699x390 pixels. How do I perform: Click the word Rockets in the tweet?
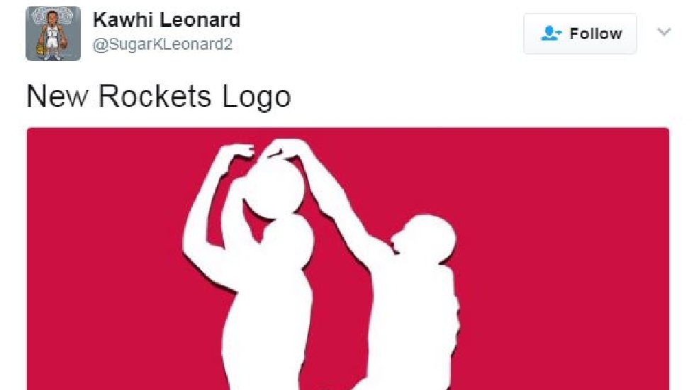(x=155, y=96)
